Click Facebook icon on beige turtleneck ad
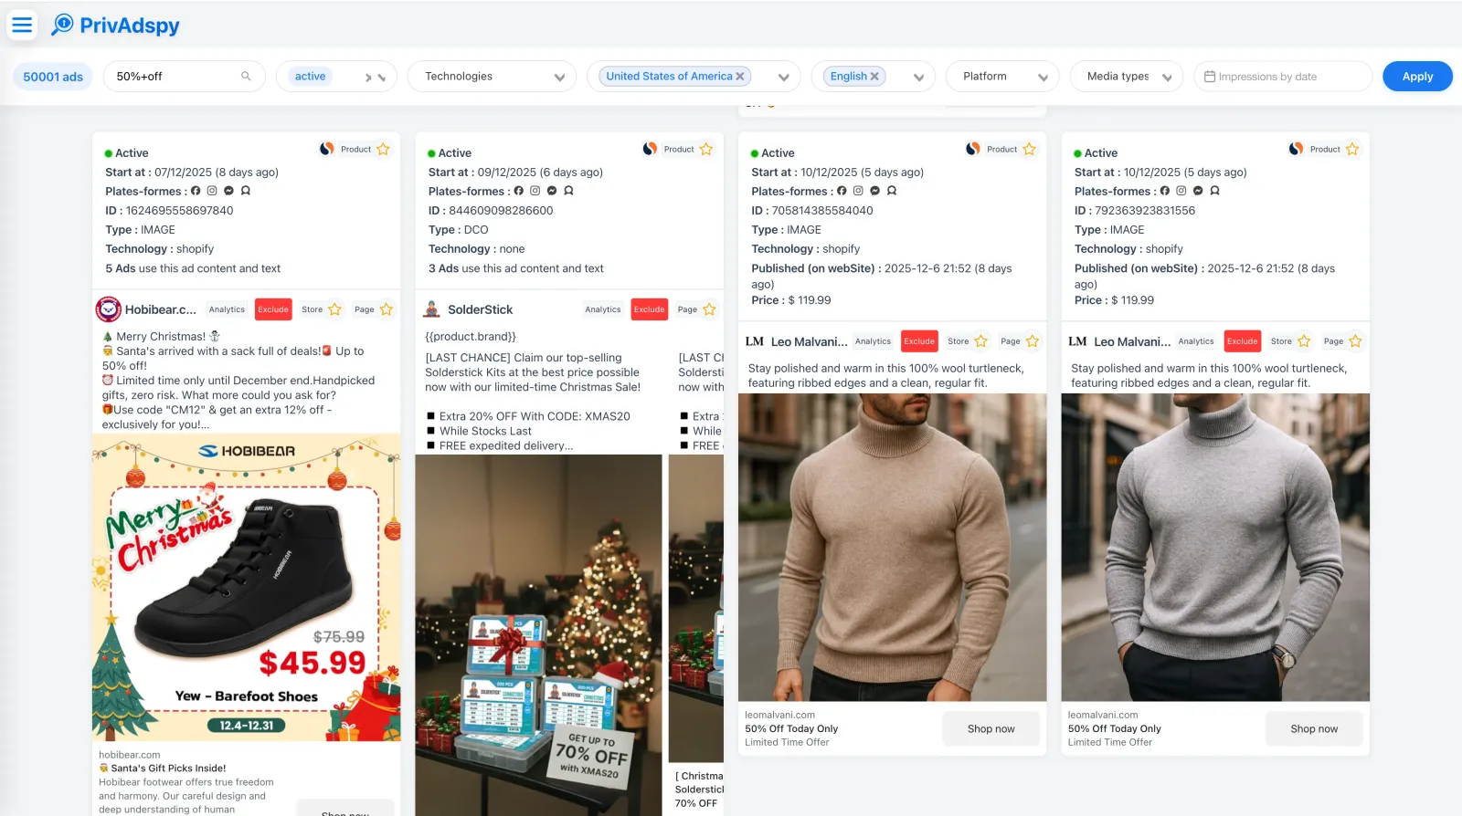The image size is (1462, 816). (842, 191)
